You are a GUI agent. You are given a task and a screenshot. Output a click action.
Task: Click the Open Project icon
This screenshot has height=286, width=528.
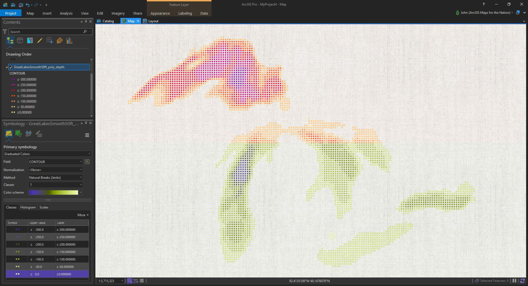pos(13,5)
